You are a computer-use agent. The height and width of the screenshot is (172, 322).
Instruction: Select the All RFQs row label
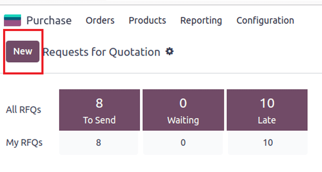click(23, 110)
